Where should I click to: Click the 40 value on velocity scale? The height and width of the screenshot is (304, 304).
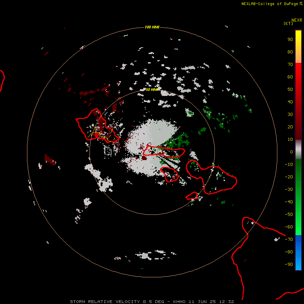click(290, 102)
